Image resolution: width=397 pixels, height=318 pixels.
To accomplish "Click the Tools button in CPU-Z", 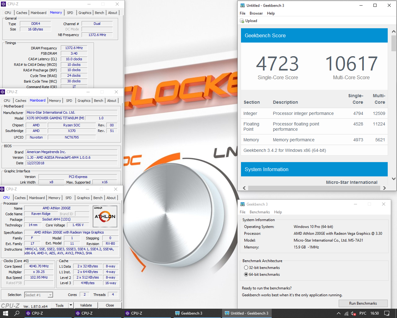I will 60,305.
